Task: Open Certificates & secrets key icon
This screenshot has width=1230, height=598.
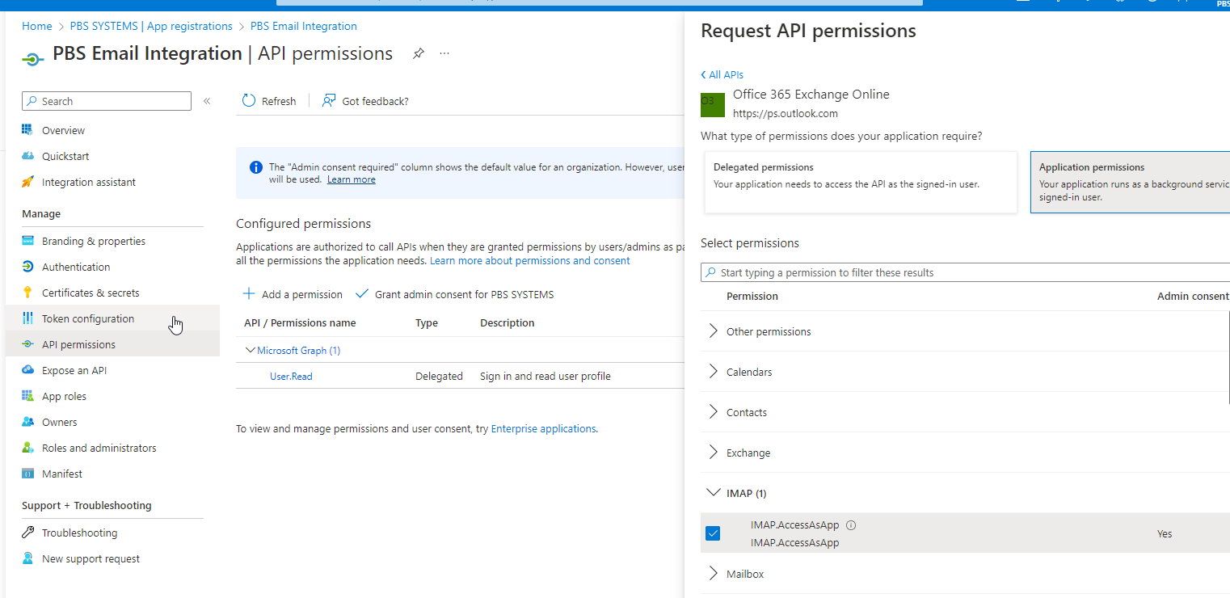Action: (27, 293)
